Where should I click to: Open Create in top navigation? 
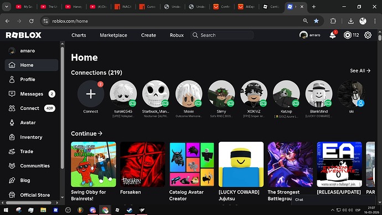148,35
